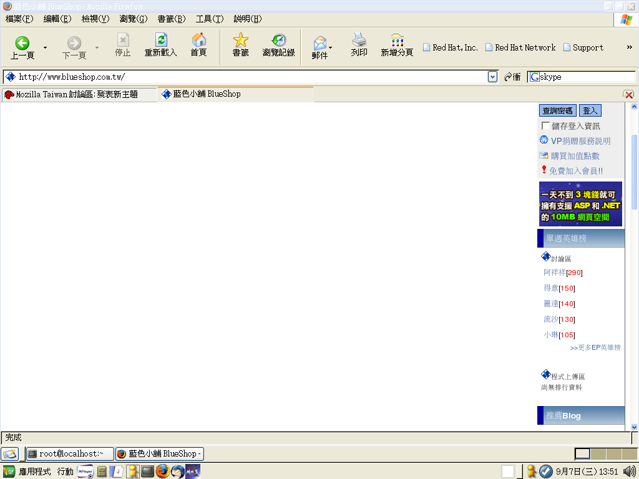This screenshot has width=639, height=479.
Task: Expand the bookmarks toolbar overflow chevron
Action: pyautogui.click(x=629, y=47)
